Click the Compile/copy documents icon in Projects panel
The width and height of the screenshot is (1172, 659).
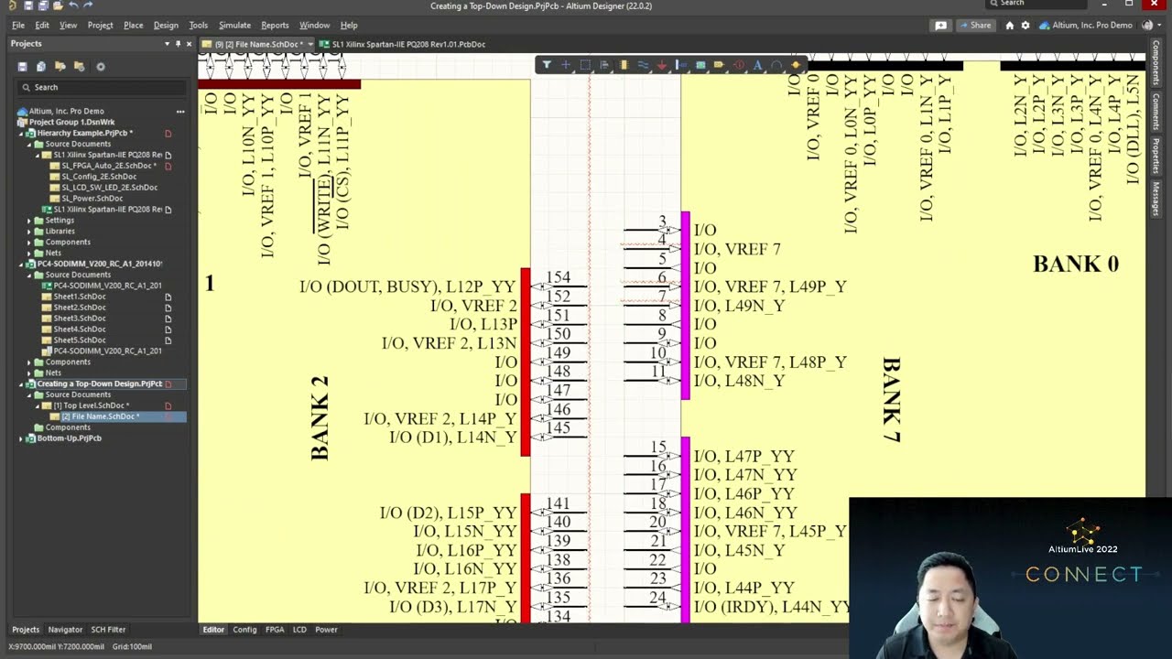(41, 67)
